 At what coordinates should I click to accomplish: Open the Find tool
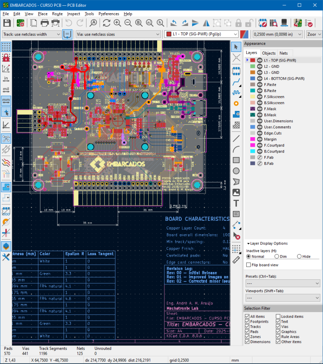tap(93, 23)
